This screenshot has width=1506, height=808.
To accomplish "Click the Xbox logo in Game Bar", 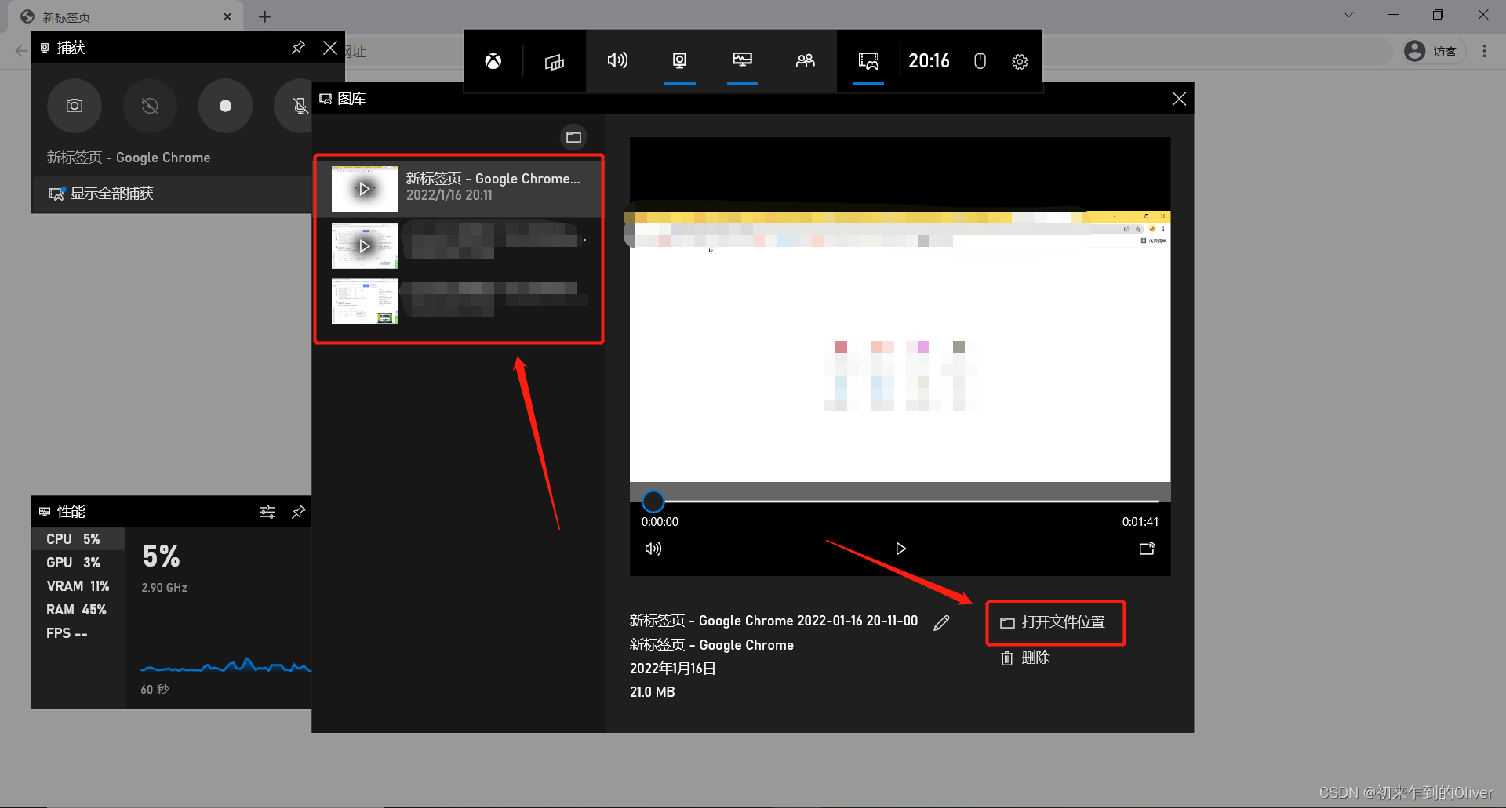I will [x=493, y=61].
